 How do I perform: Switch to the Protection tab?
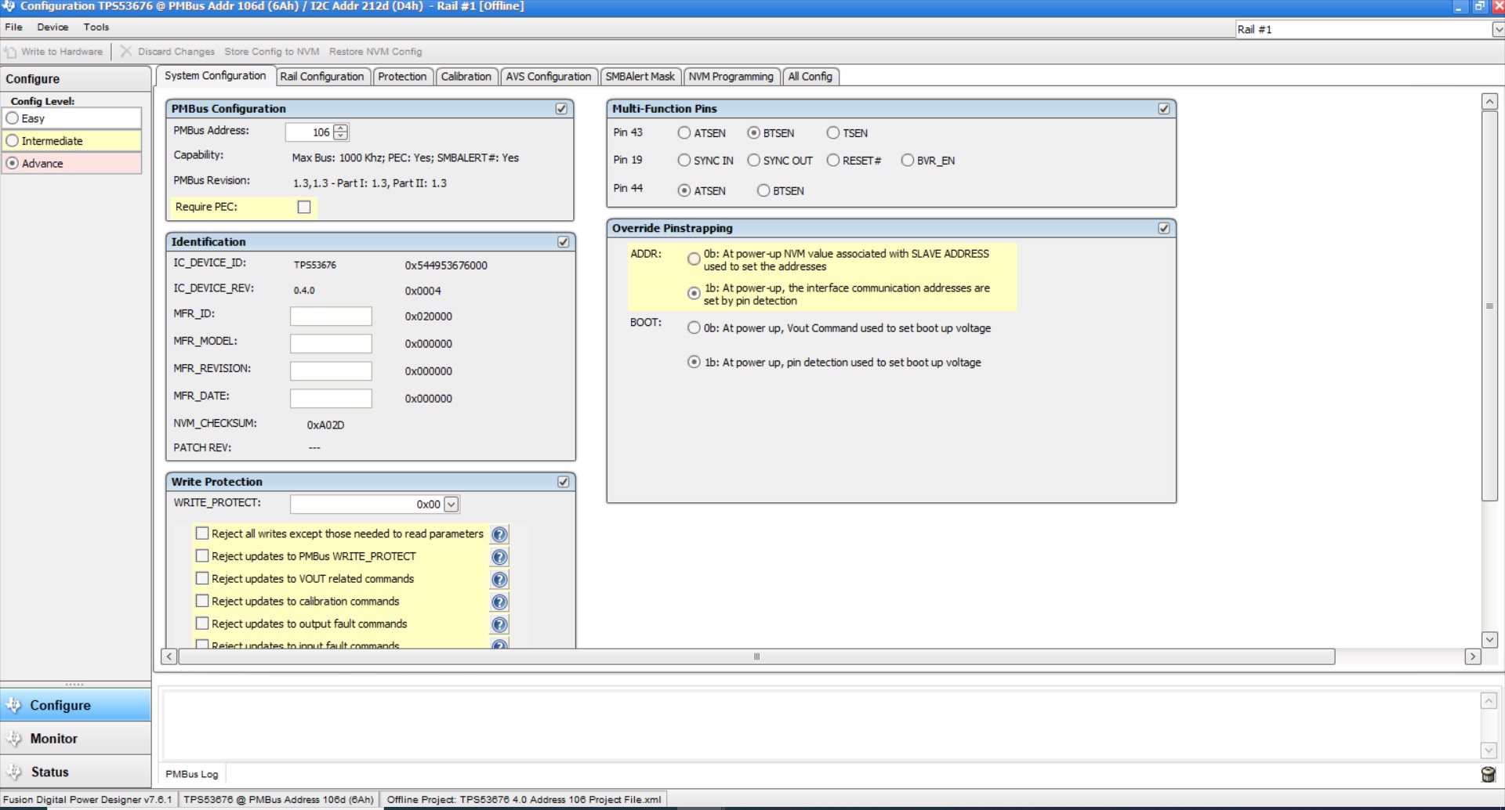coord(403,76)
